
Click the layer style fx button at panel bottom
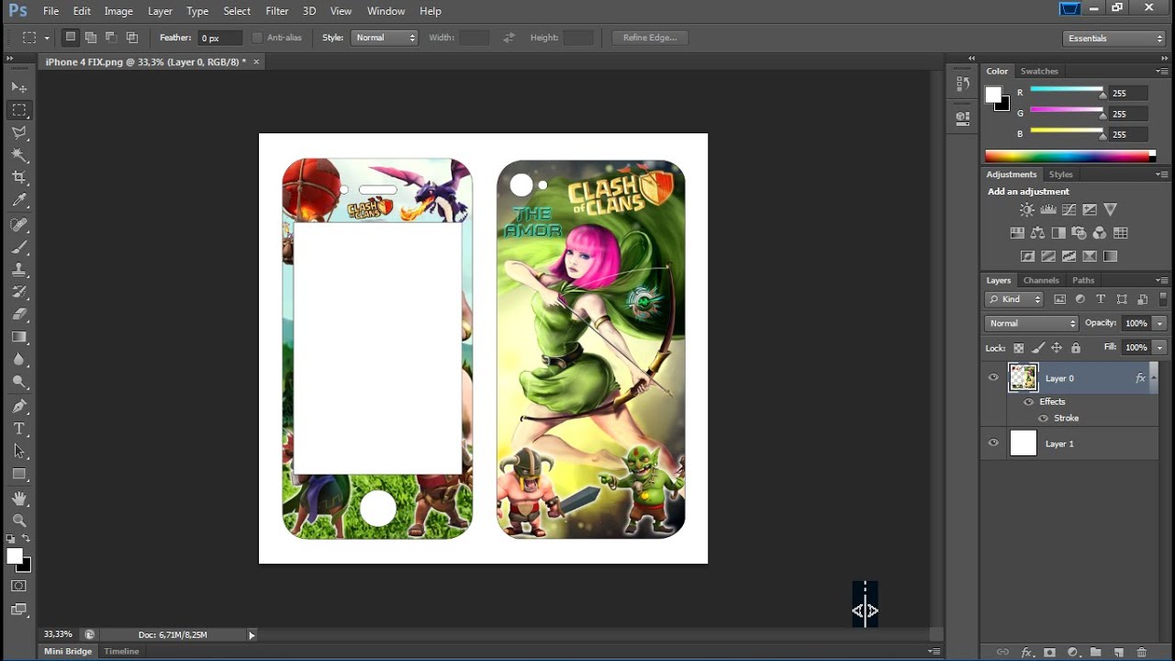(1027, 652)
